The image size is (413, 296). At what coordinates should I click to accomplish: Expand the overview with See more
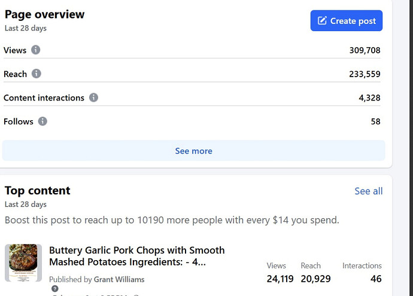pos(193,151)
